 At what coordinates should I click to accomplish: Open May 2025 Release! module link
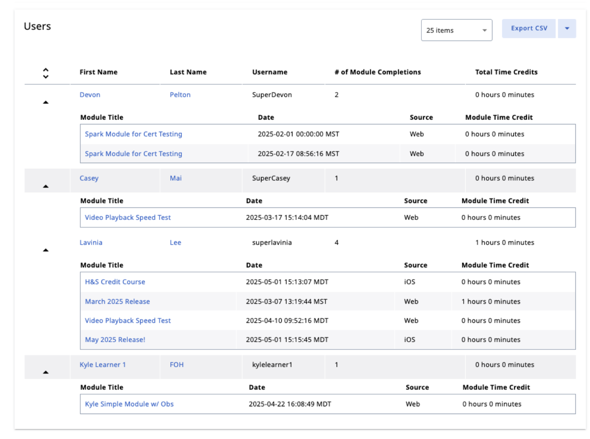click(x=115, y=340)
